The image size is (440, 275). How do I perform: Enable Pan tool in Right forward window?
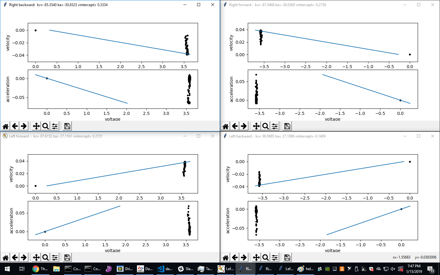coord(256,126)
